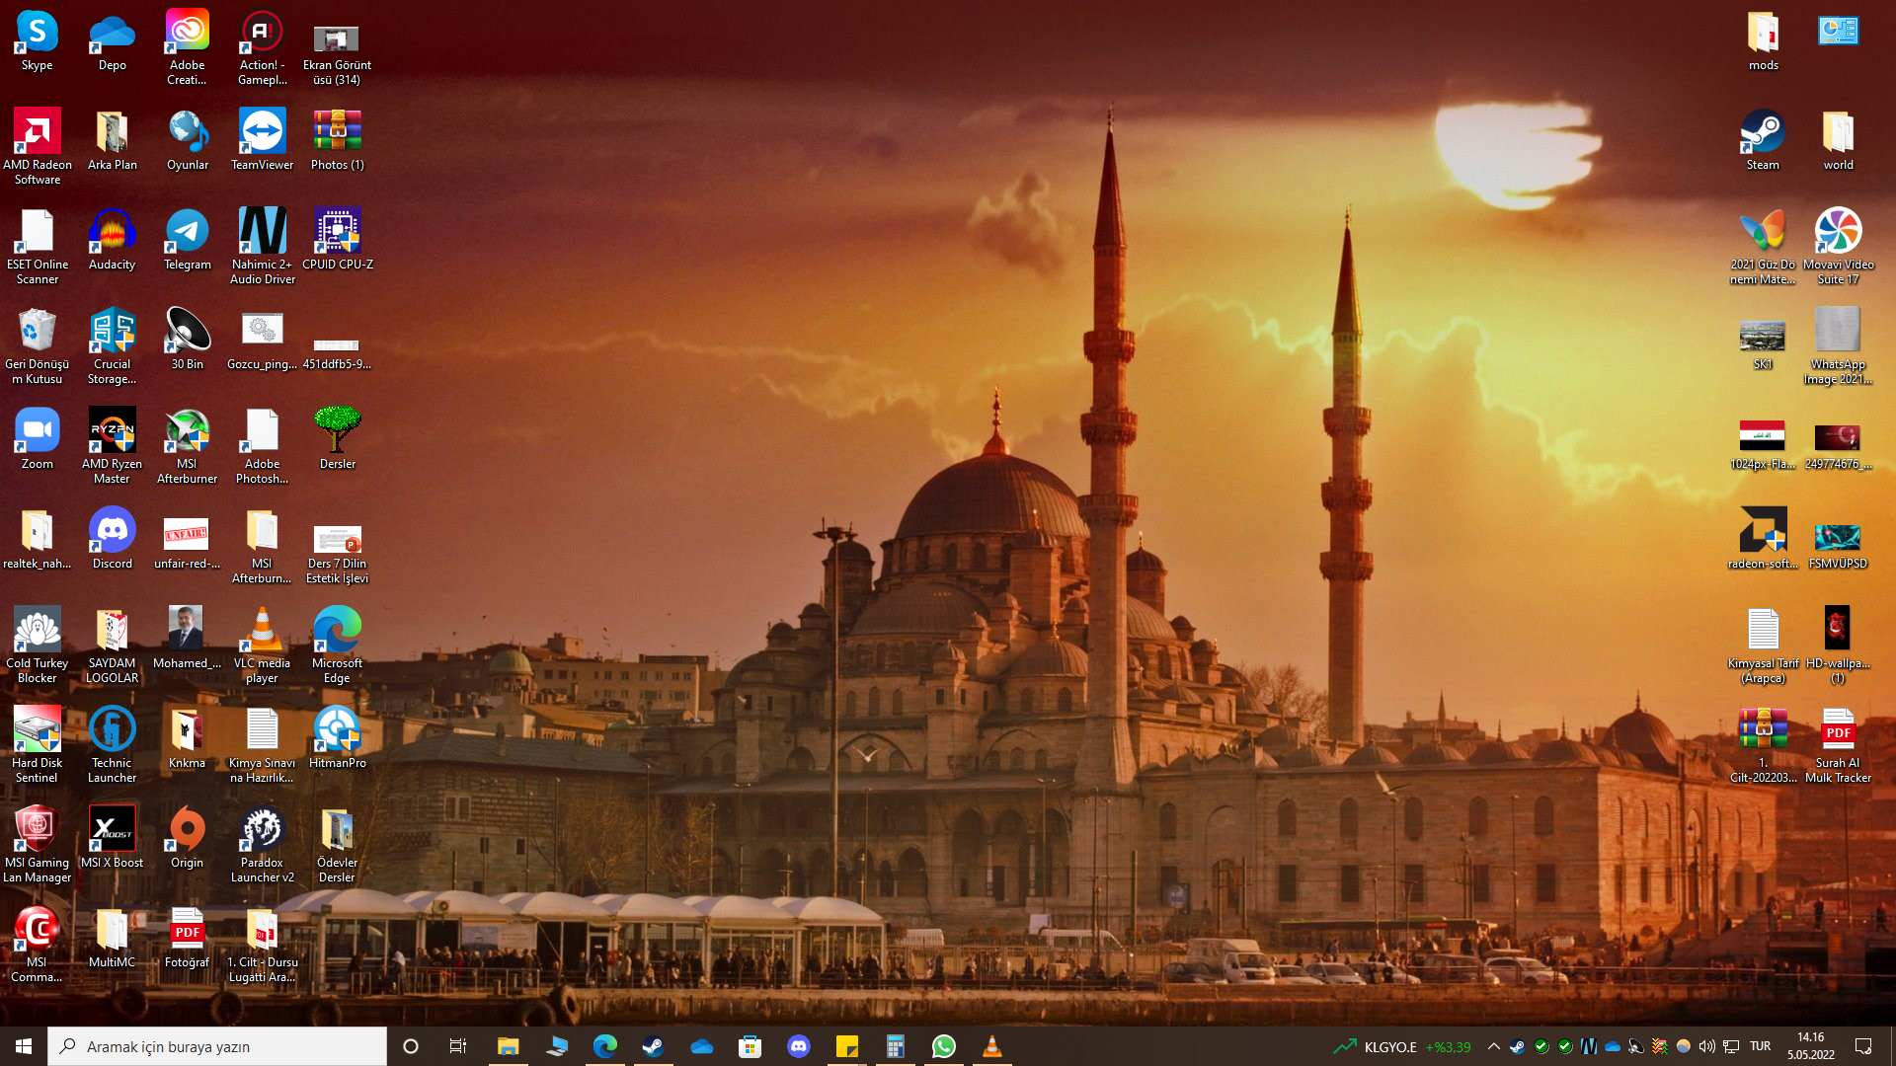The width and height of the screenshot is (1896, 1066).
Task: Open Sticky Notes in the taskbar
Action: point(847,1046)
